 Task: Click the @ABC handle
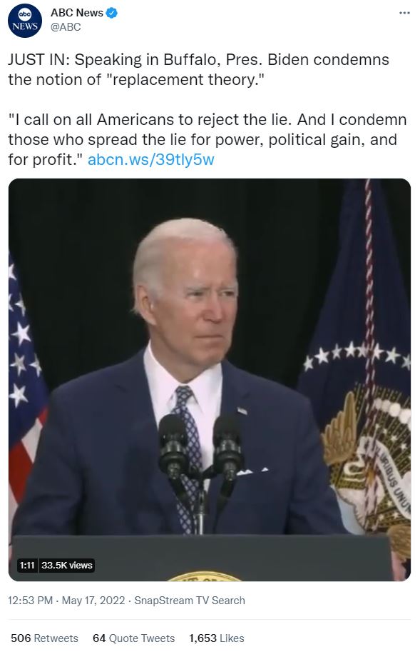point(66,27)
